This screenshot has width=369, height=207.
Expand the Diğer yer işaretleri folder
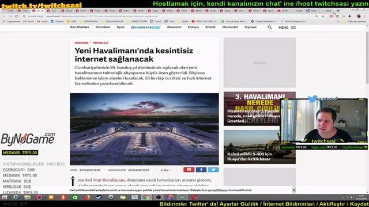(355, 21)
